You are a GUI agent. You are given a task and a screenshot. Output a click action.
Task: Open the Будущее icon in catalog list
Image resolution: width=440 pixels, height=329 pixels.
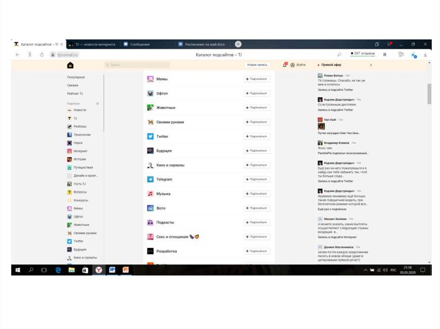click(x=150, y=151)
